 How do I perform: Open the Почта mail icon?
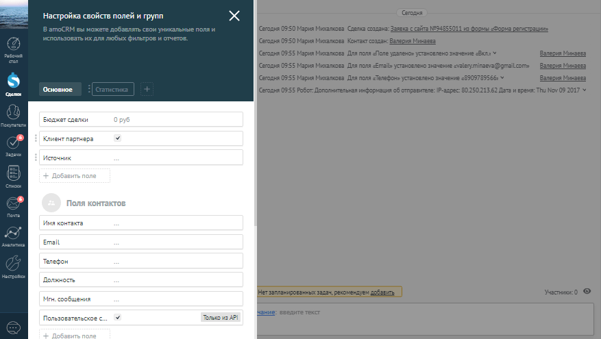click(14, 204)
